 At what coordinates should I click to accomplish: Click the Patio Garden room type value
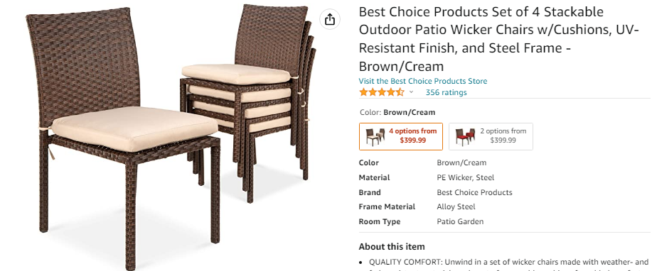(x=460, y=221)
